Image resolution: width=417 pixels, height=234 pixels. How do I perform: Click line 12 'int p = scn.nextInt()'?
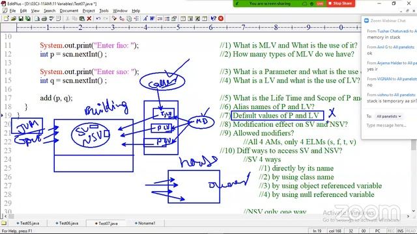click(x=74, y=55)
